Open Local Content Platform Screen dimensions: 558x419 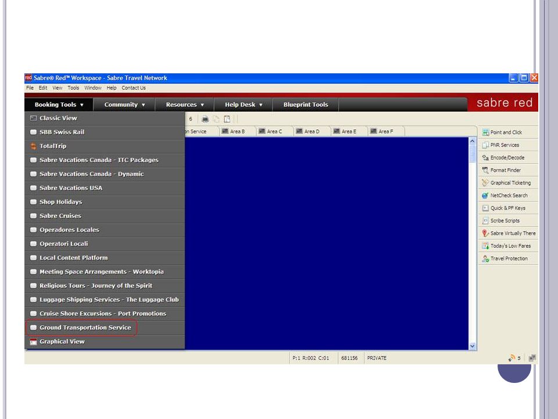point(105,258)
